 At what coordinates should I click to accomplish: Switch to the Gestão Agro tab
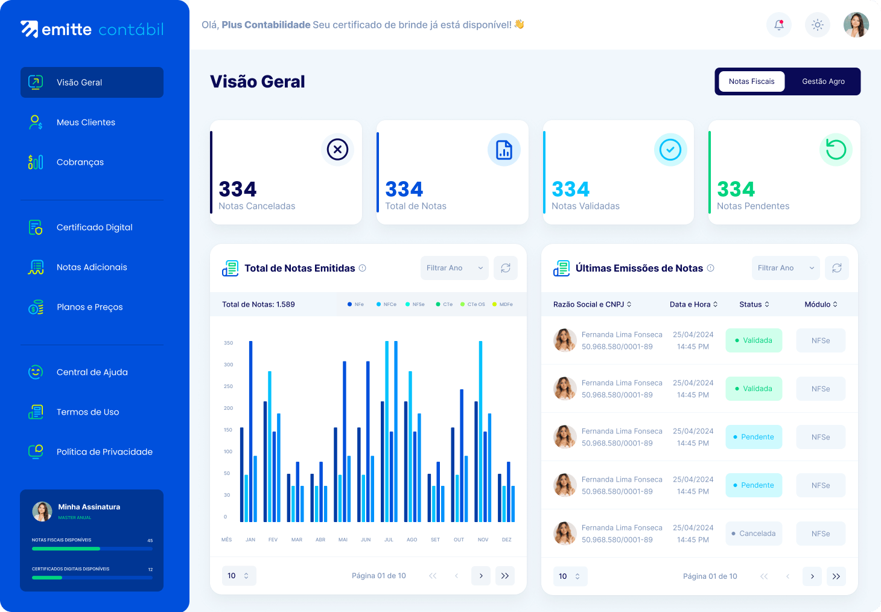pyautogui.click(x=823, y=81)
